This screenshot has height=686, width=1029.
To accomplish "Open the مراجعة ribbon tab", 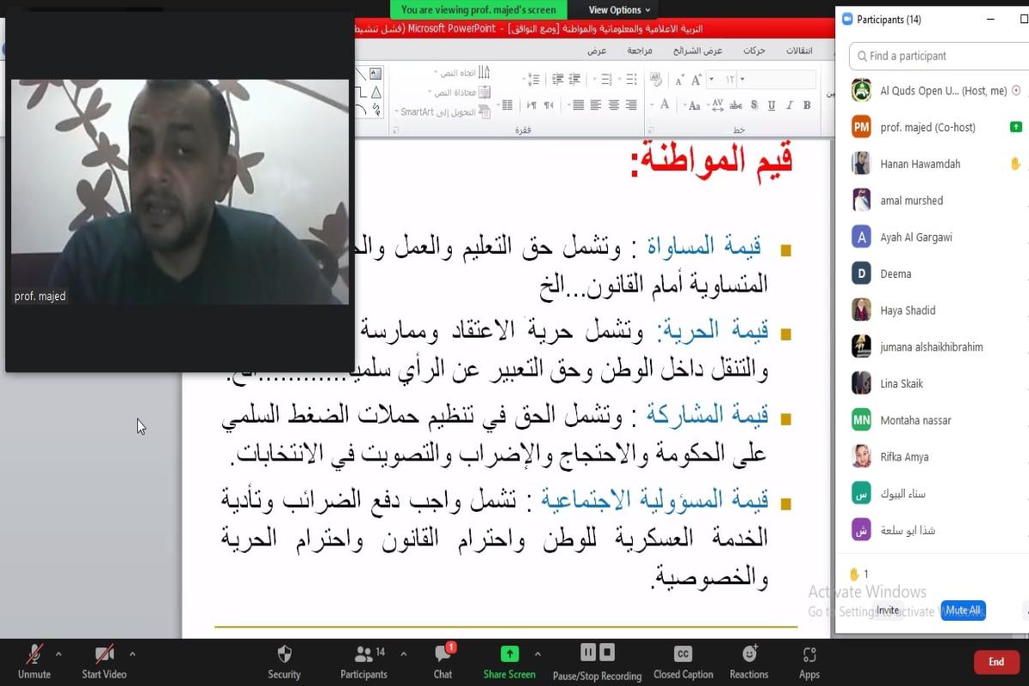I will pyautogui.click(x=640, y=51).
